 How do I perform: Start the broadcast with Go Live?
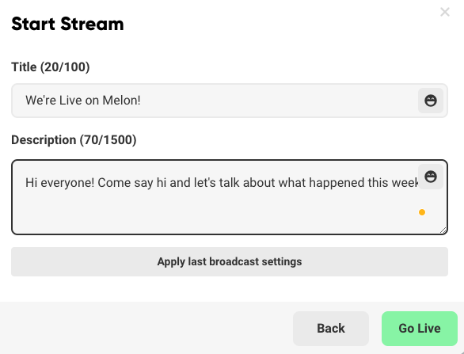tap(420, 328)
